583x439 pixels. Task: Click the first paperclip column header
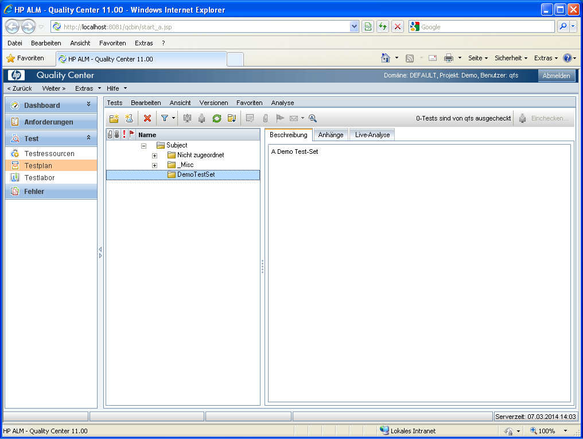pos(110,134)
